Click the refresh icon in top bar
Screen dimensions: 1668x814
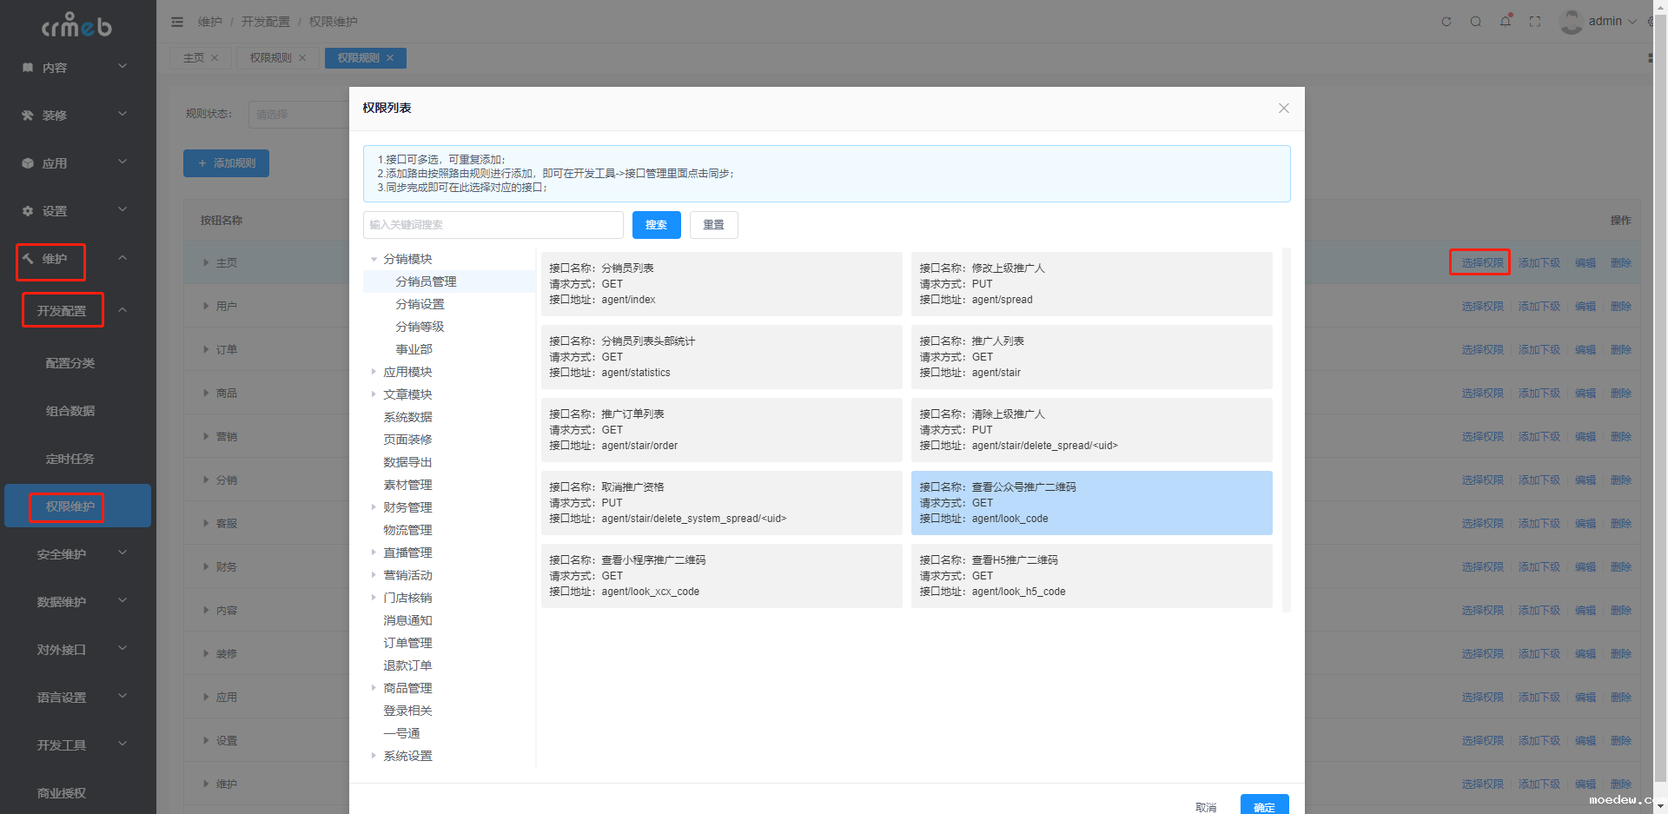[x=1446, y=22]
